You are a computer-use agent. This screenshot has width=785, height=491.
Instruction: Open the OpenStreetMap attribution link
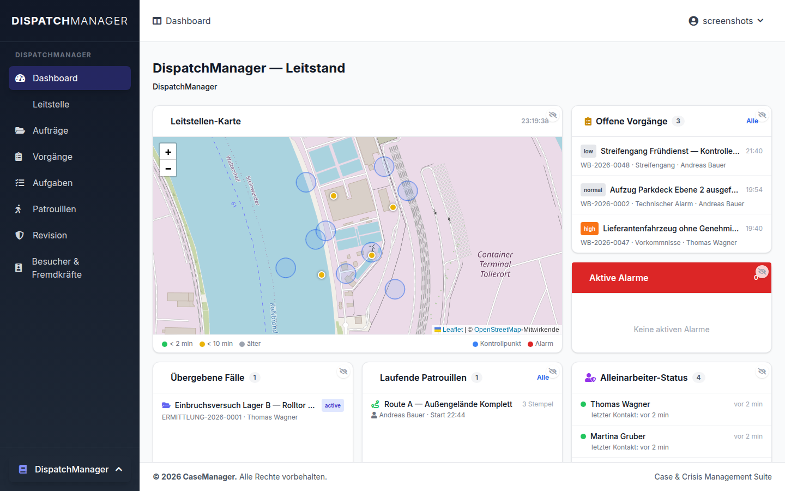click(x=498, y=330)
